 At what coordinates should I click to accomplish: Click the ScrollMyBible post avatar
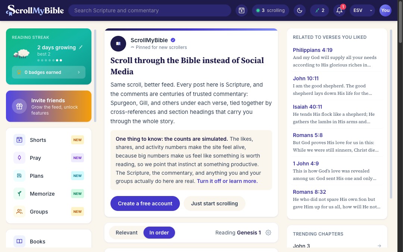[118, 44]
